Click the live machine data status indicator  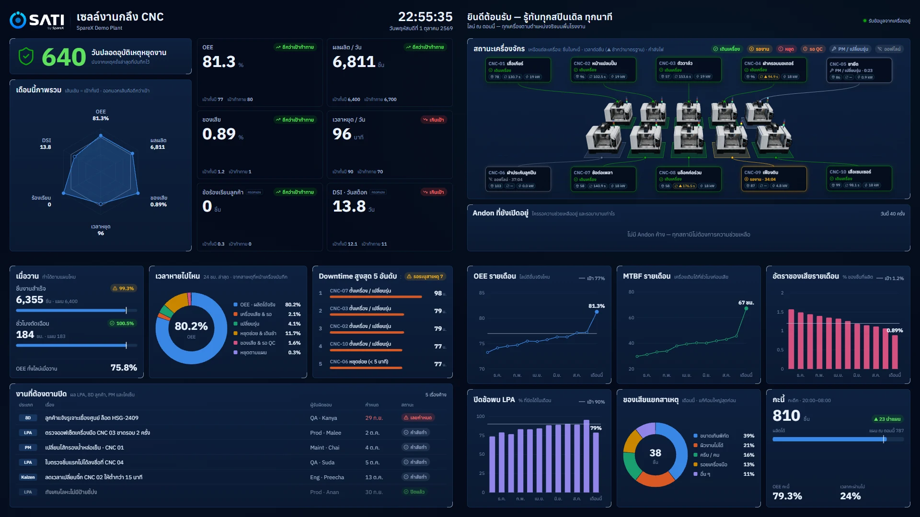[886, 21]
